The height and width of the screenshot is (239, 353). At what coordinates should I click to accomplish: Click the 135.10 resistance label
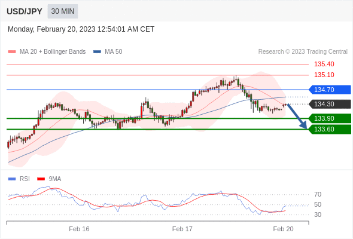324,75
